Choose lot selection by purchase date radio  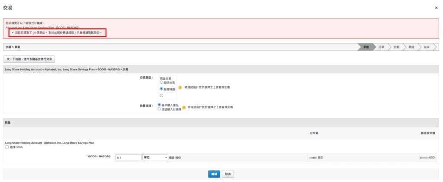click(159, 109)
